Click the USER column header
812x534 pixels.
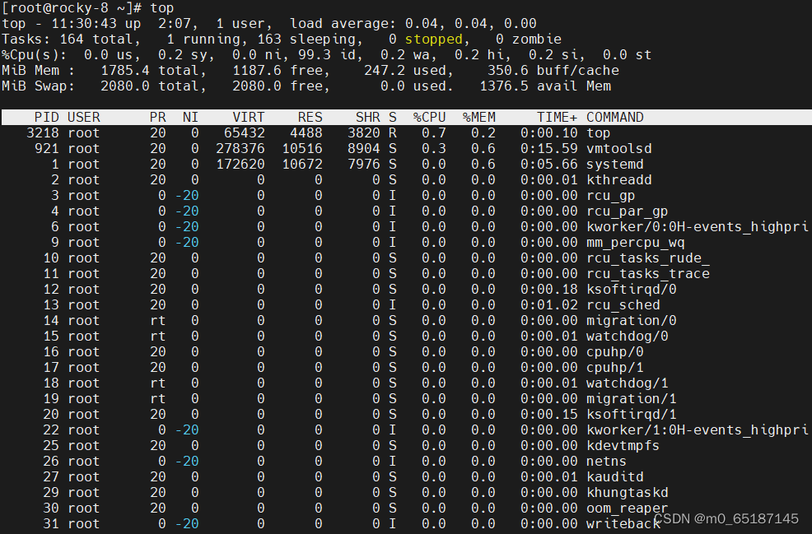click(x=84, y=117)
